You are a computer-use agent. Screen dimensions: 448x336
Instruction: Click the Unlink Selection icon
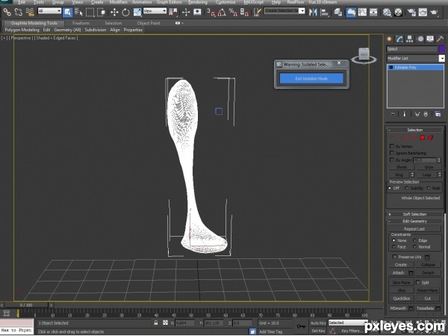click(x=19, y=12)
